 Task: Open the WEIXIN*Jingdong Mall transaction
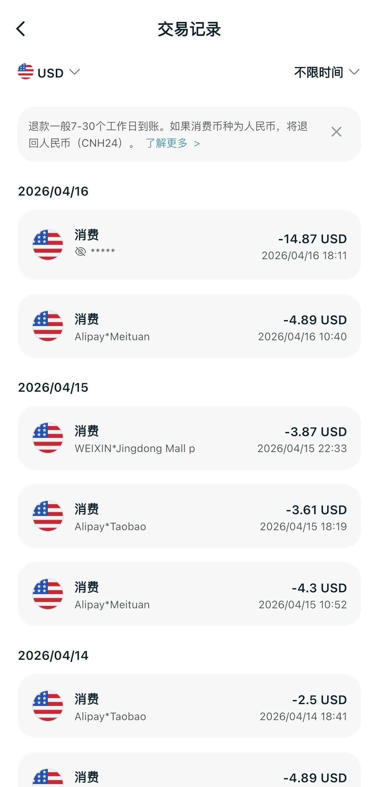click(x=189, y=438)
